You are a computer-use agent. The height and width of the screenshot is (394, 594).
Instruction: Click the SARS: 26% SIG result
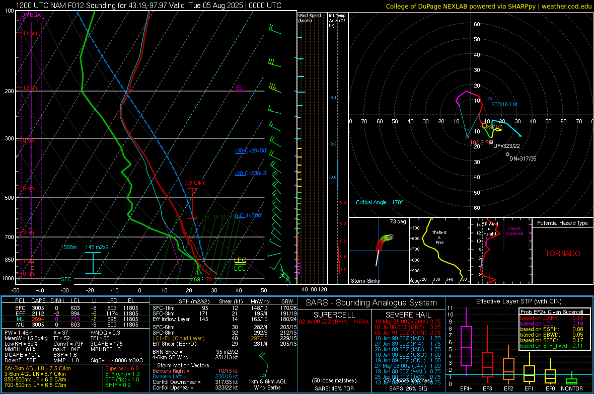coord(408,388)
